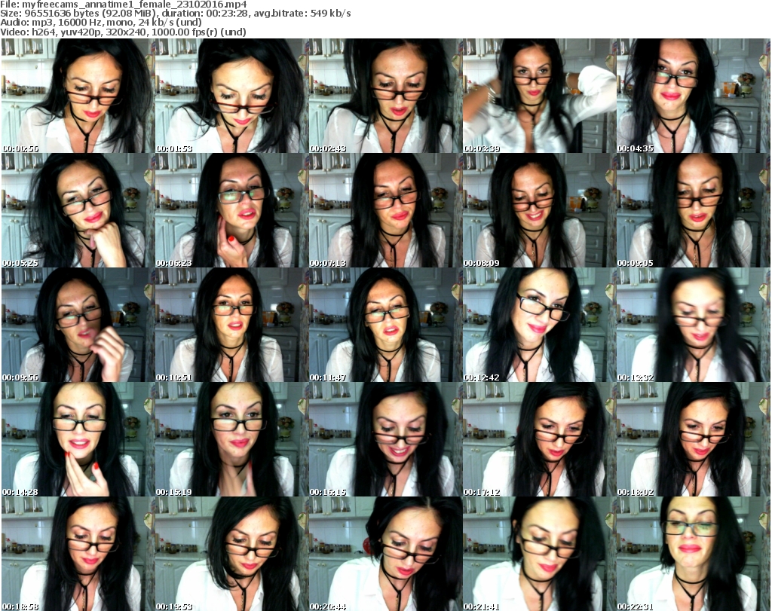Select the thumbnail stamped 00:01:53
This screenshot has width=772, height=611.
click(231, 96)
